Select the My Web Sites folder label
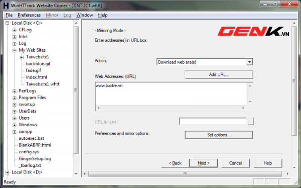The width and height of the screenshot is (301, 188). (32, 50)
